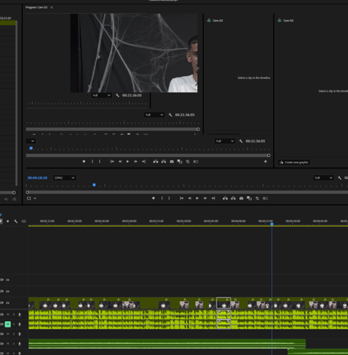Go to Out point in row below 00:04:18:18 timecode

pos(214,198)
